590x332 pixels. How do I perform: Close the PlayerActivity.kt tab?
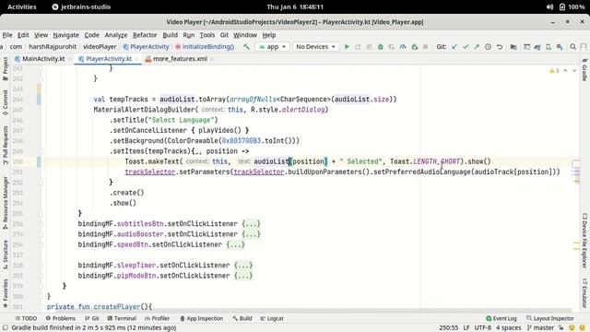[136, 59]
